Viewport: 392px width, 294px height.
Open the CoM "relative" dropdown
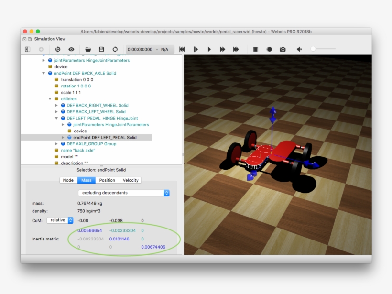(60, 220)
